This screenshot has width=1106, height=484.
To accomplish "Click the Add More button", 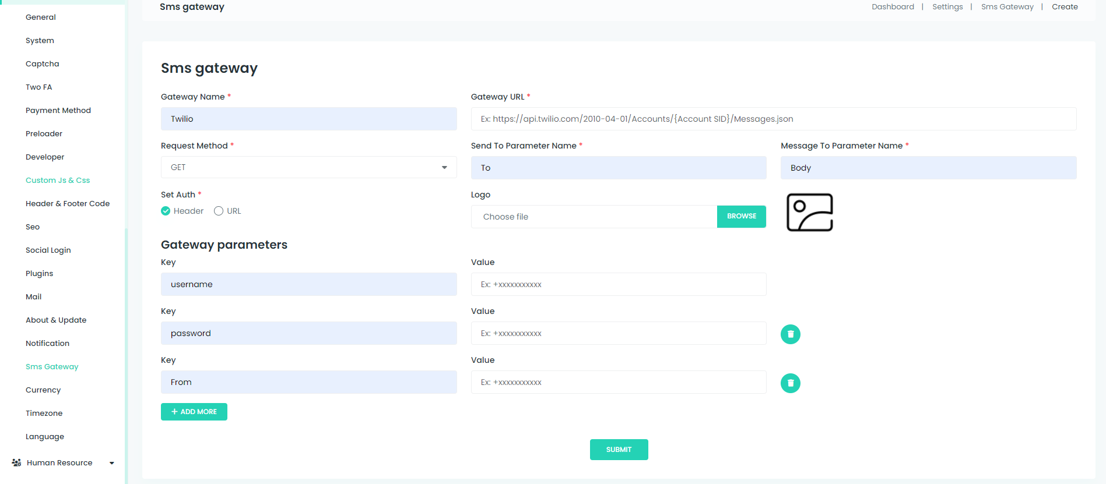I will pyautogui.click(x=194, y=412).
